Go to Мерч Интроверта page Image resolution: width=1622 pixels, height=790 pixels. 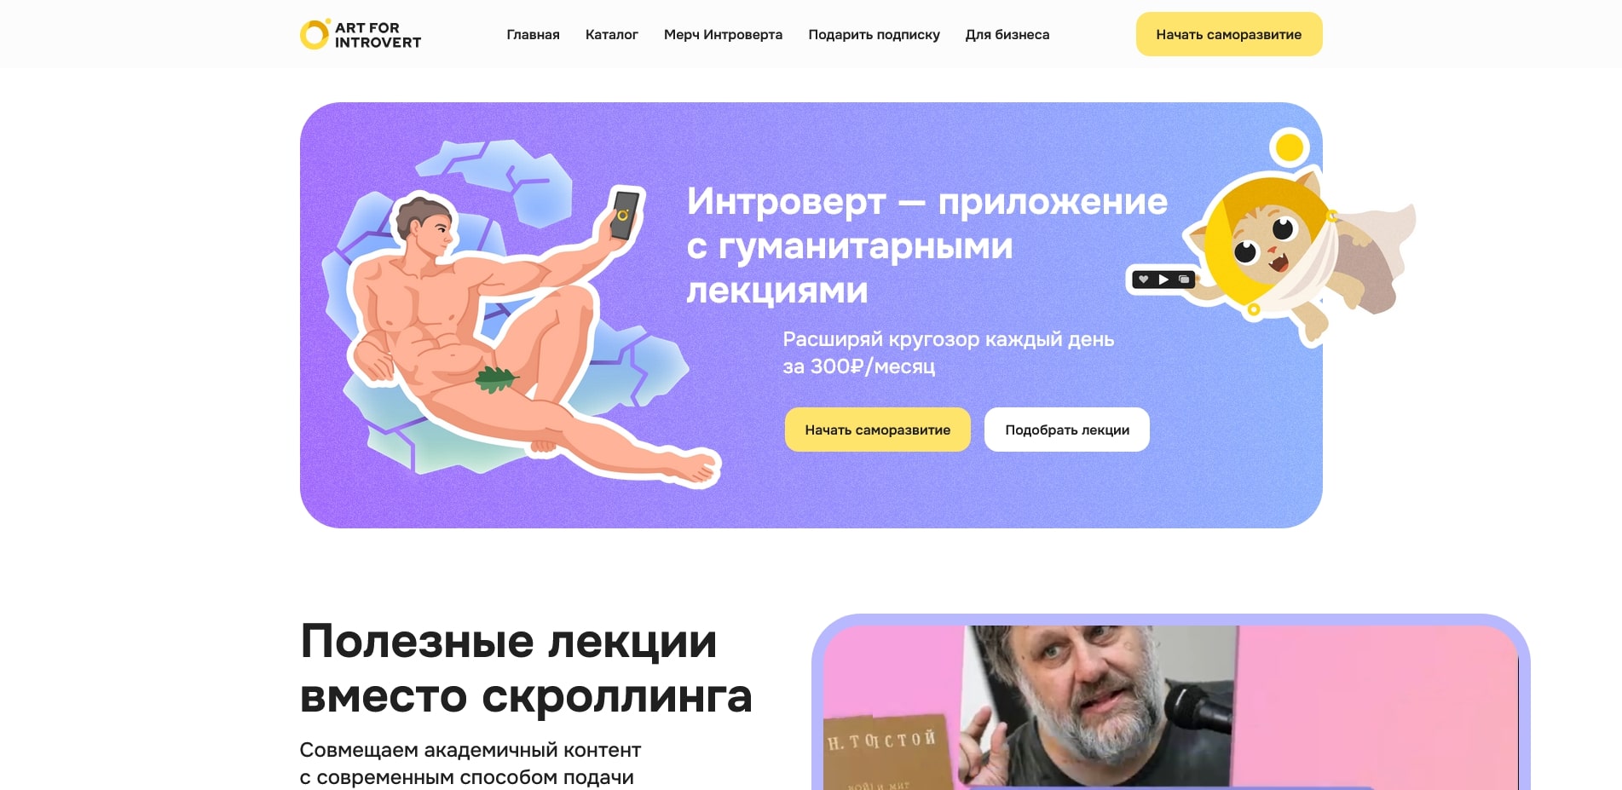(723, 35)
